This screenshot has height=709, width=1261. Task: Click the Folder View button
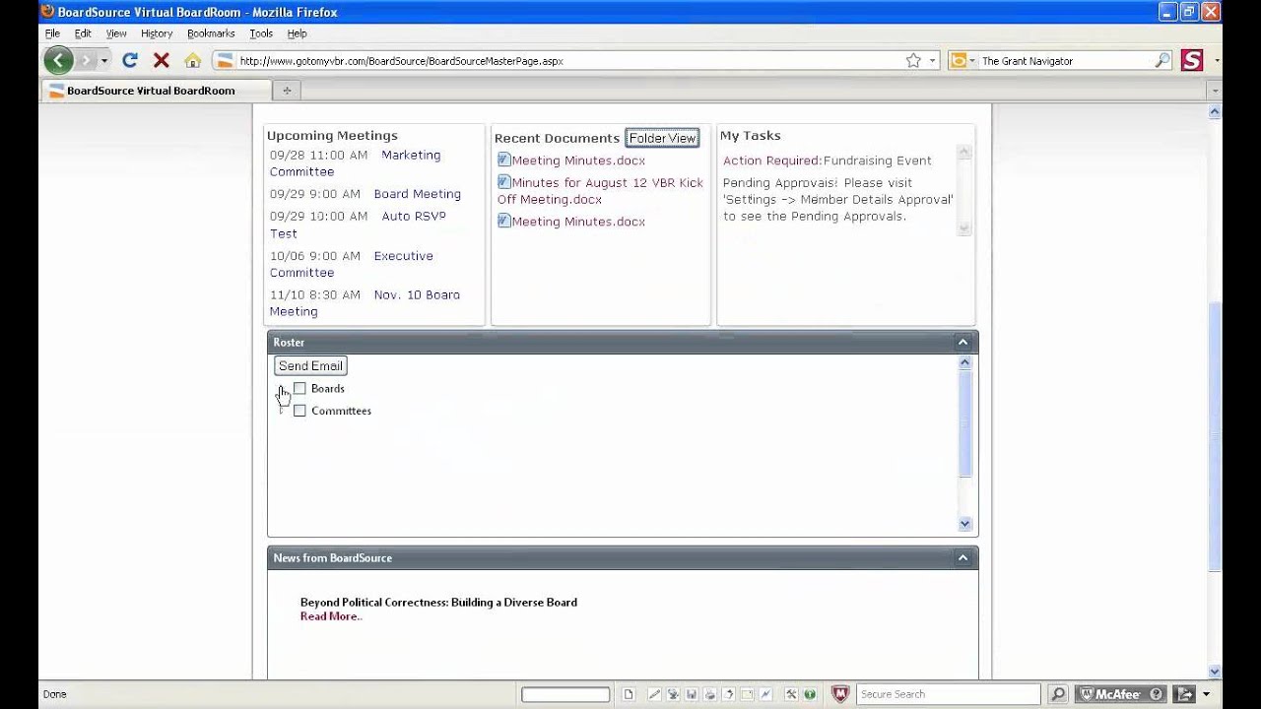662,138
